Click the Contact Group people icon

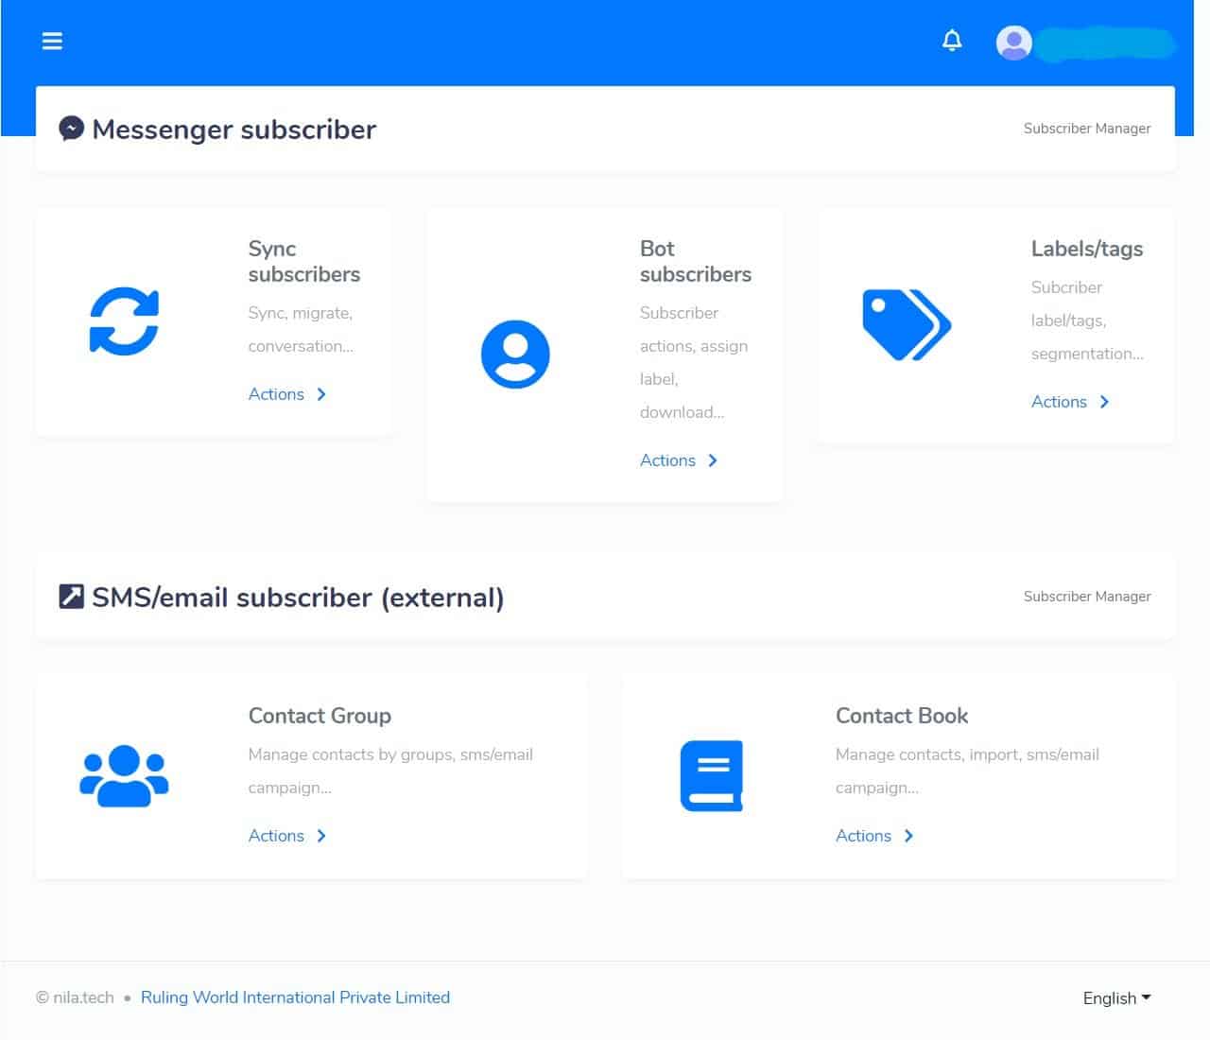tap(124, 776)
